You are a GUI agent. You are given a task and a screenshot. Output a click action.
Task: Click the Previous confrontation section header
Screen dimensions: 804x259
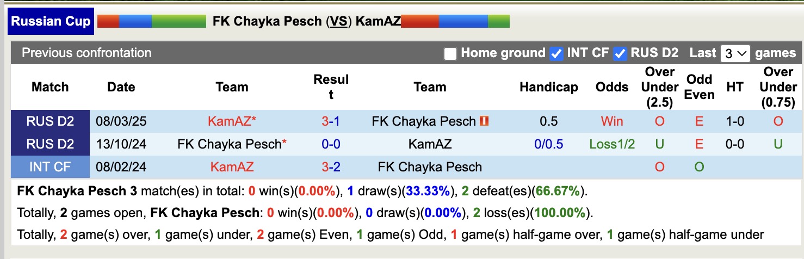tap(86, 53)
